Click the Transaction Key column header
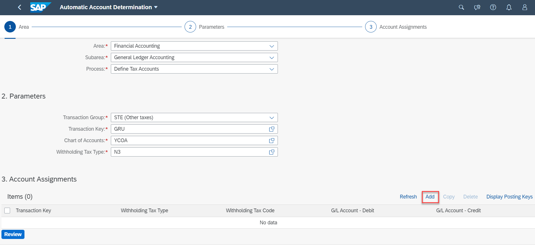535x245 pixels. (x=33, y=211)
